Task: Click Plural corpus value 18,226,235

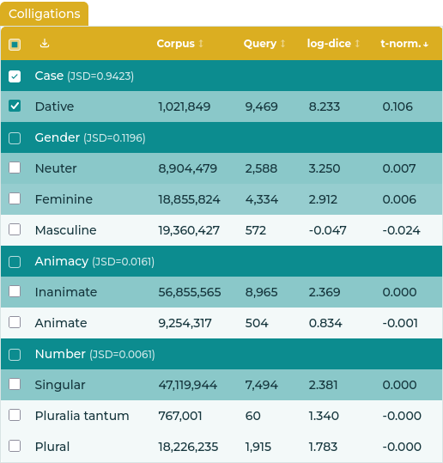Action: pyautogui.click(x=188, y=447)
